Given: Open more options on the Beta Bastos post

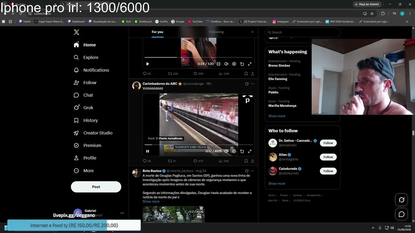Looking at the screenshot, I should (x=253, y=171).
